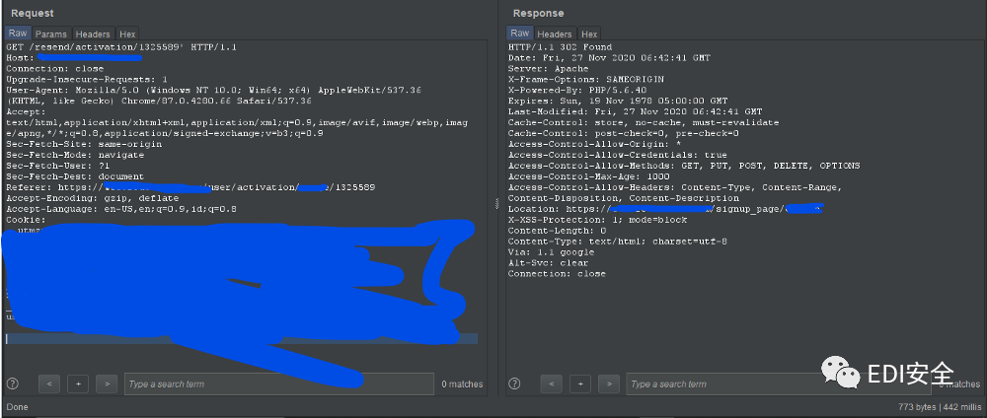987x418 pixels.
Task: Click the Upgrade-Insecure-Requests header line
Action: click(87, 80)
